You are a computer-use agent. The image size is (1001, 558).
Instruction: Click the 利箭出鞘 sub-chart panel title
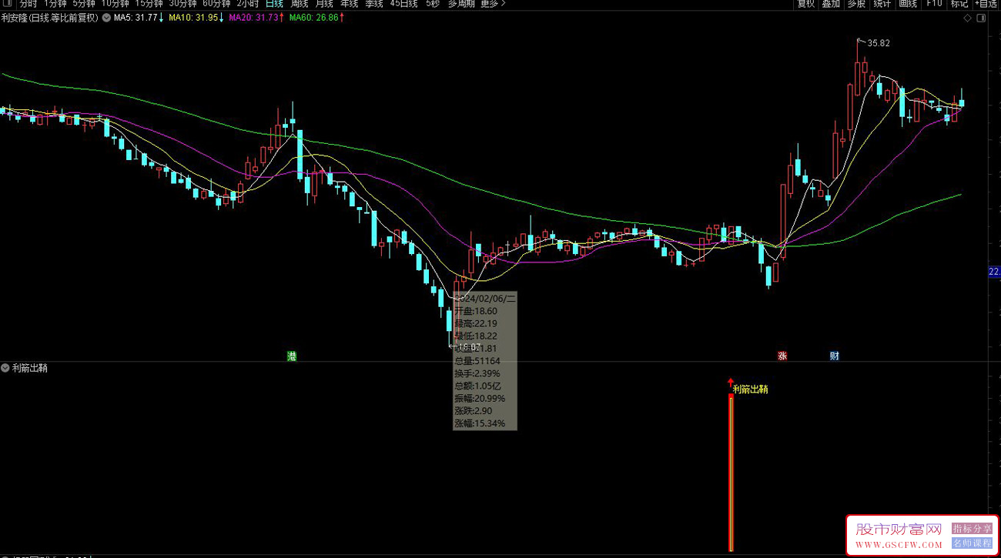tap(30, 368)
